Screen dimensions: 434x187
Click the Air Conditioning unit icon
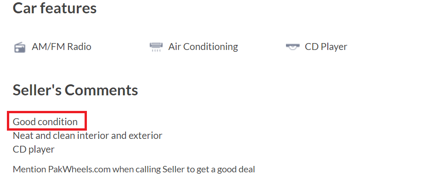click(x=156, y=47)
